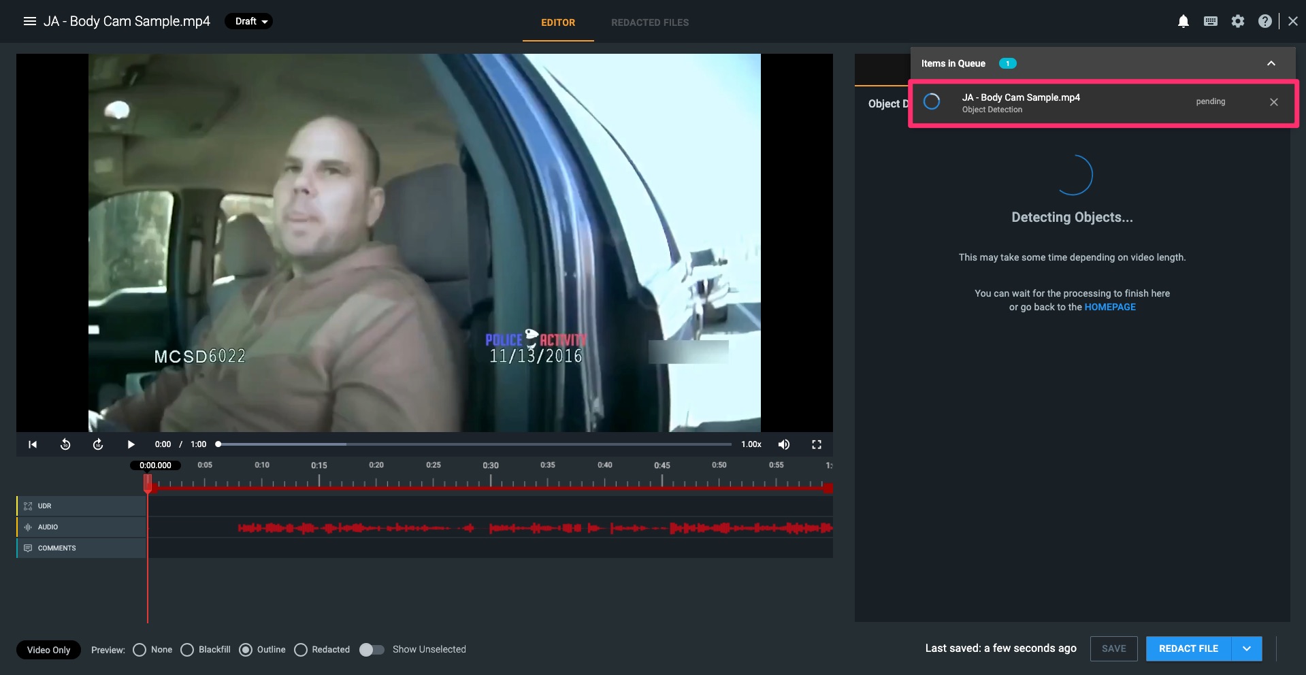Collapse the Items in Queue panel
The height and width of the screenshot is (675, 1306).
click(1271, 63)
